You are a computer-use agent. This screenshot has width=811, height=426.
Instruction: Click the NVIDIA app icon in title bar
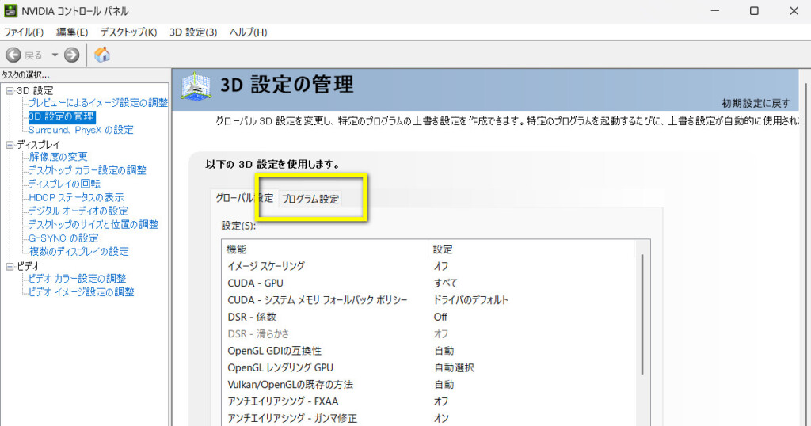(10, 11)
